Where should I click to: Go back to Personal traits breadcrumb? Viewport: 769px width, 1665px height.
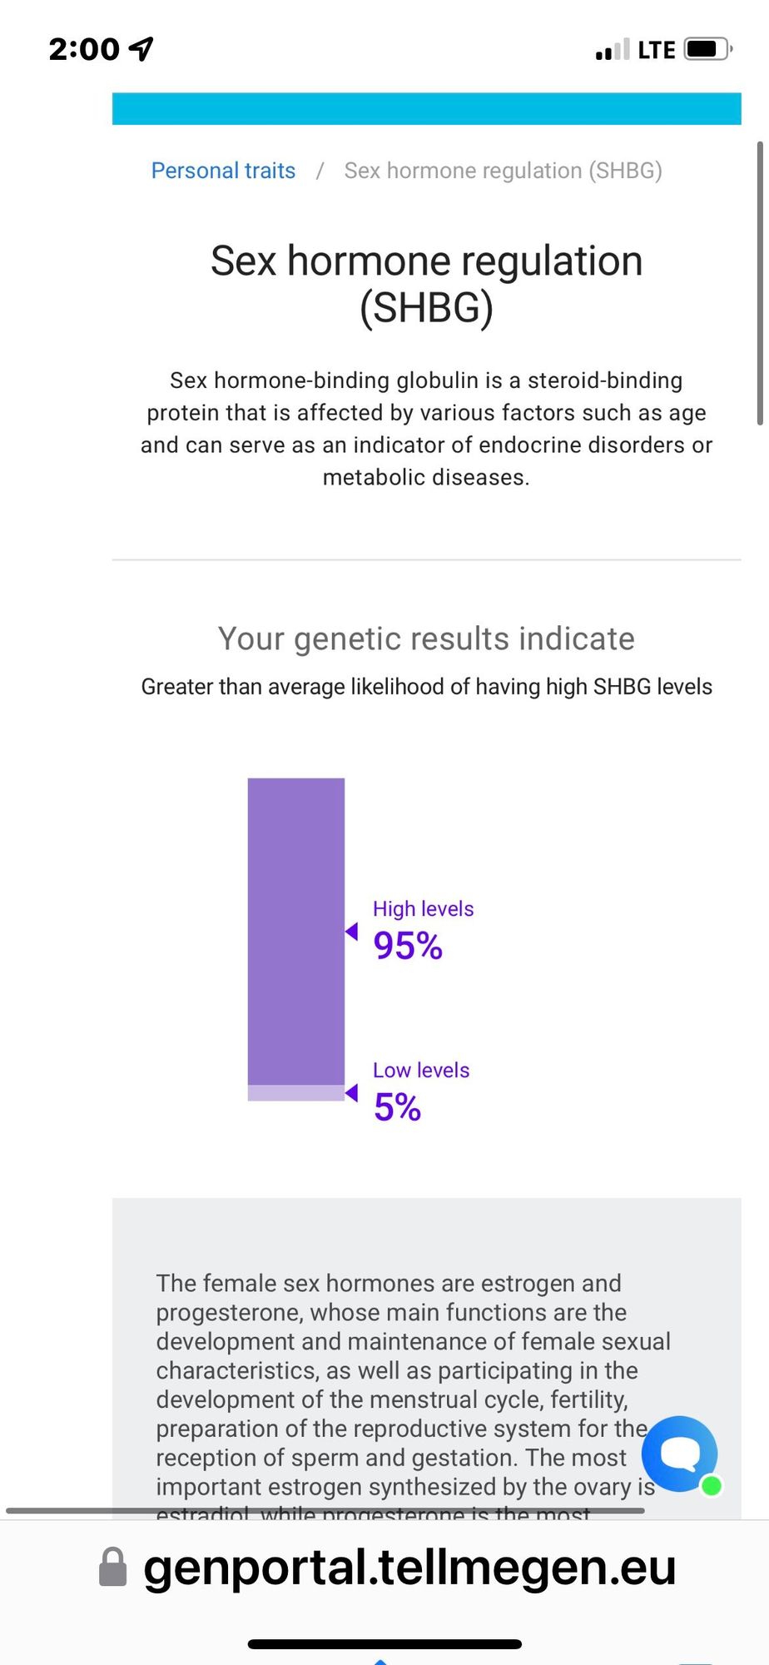223,171
